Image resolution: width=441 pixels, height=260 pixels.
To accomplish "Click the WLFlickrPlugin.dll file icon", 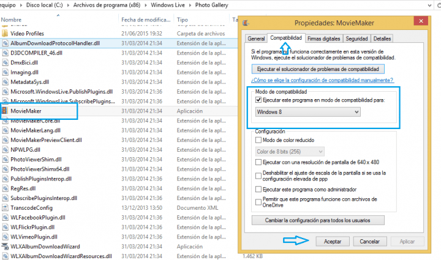I will click(5, 227).
